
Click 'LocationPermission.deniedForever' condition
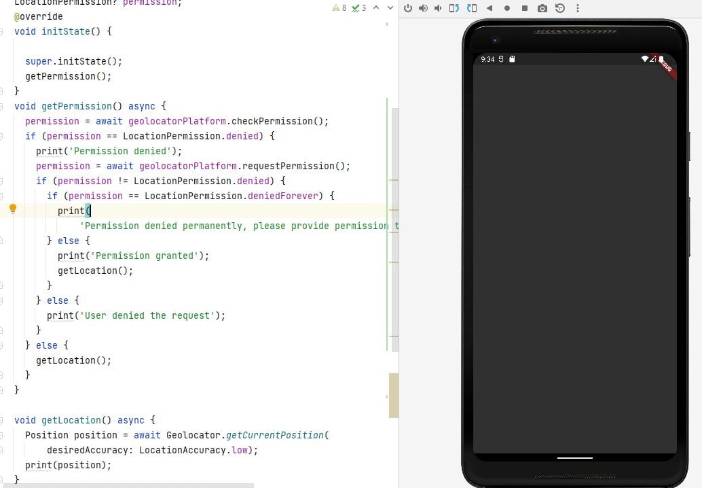(x=231, y=196)
